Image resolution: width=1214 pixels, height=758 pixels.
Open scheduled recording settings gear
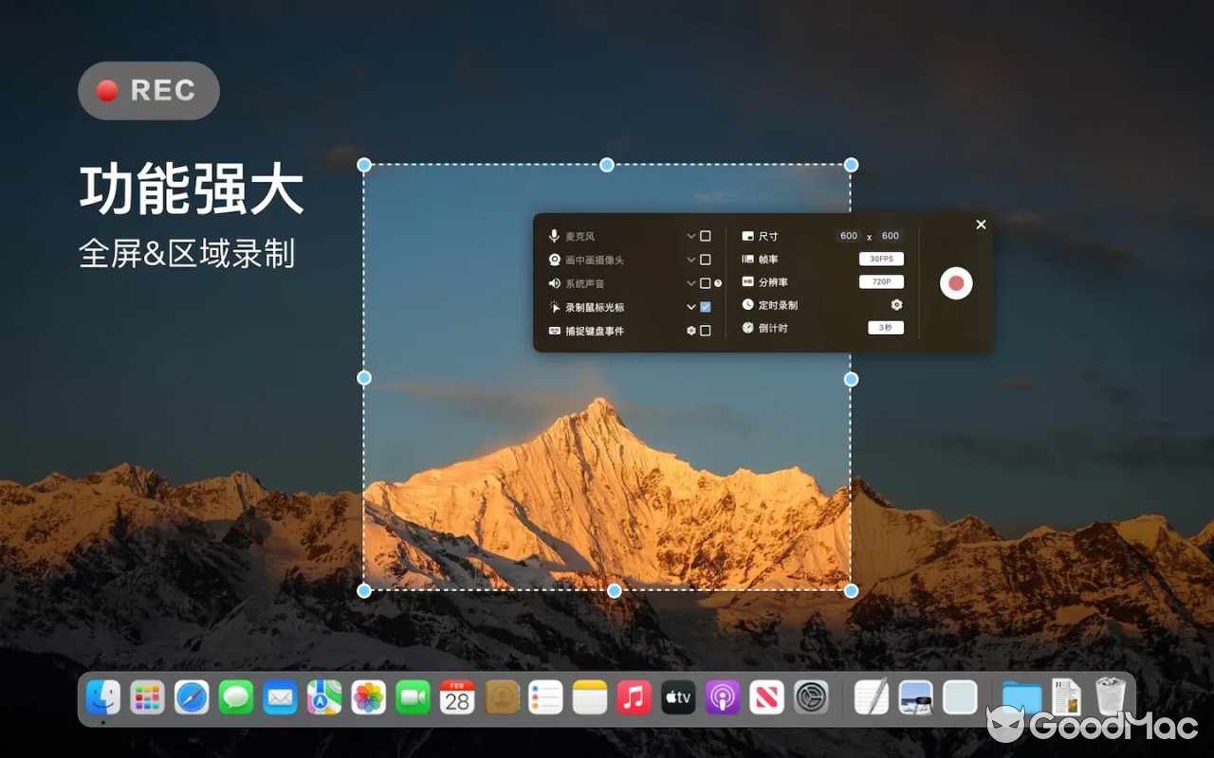coord(896,305)
